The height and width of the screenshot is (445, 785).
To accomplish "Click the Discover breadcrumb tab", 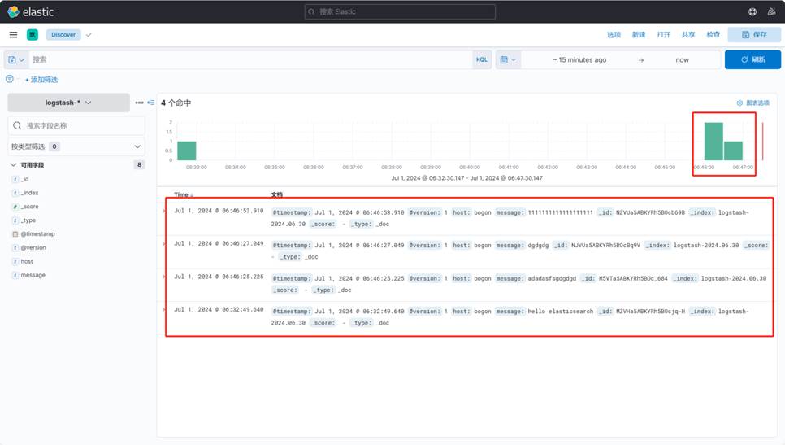I will (63, 35).
